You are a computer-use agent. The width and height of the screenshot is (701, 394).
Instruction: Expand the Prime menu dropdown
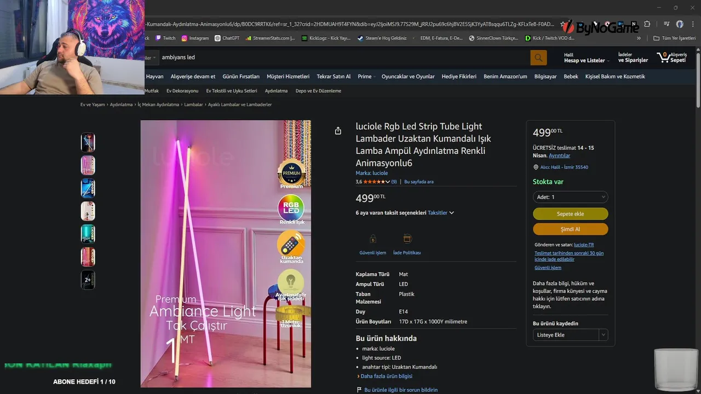click(x=366, y=77)
